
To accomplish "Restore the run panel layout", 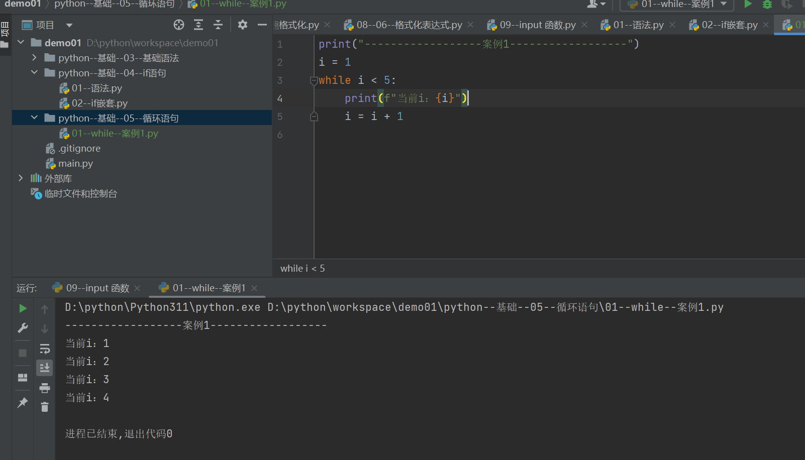I will coord(23,378).
